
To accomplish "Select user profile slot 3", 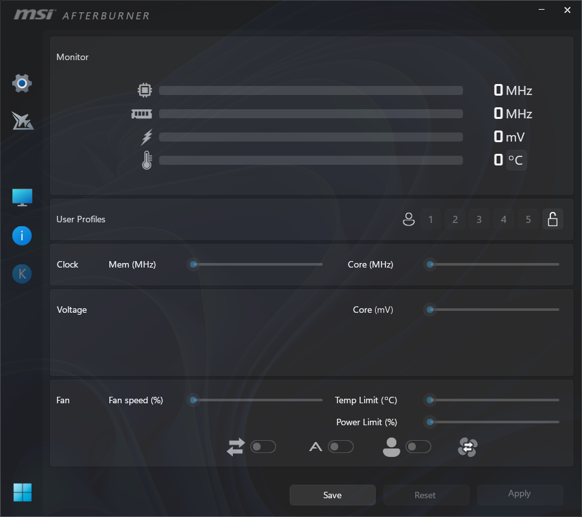I will pos(479,219).
